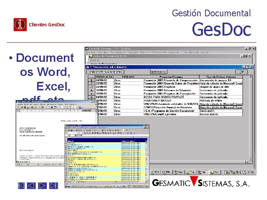
Task: Click the first taskbar button with green icon
Action: tap(155, 172)
